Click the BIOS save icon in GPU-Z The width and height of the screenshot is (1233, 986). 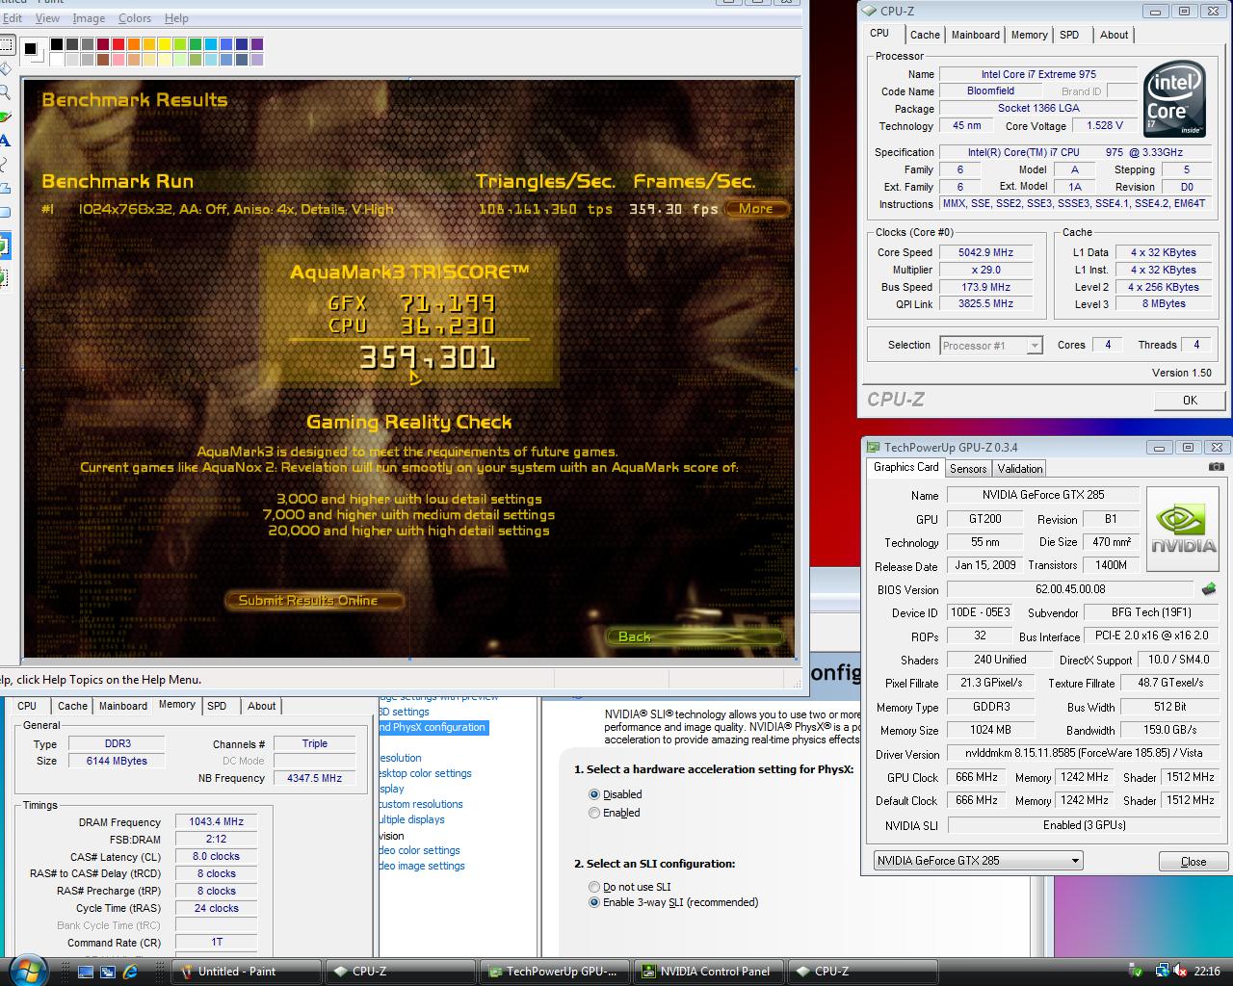1210,588
